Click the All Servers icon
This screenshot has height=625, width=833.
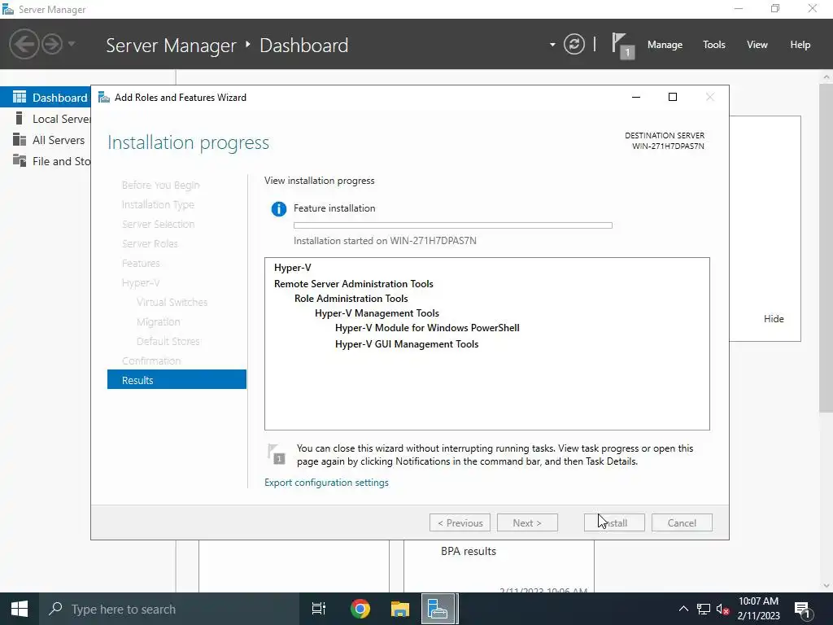[20, 139]
